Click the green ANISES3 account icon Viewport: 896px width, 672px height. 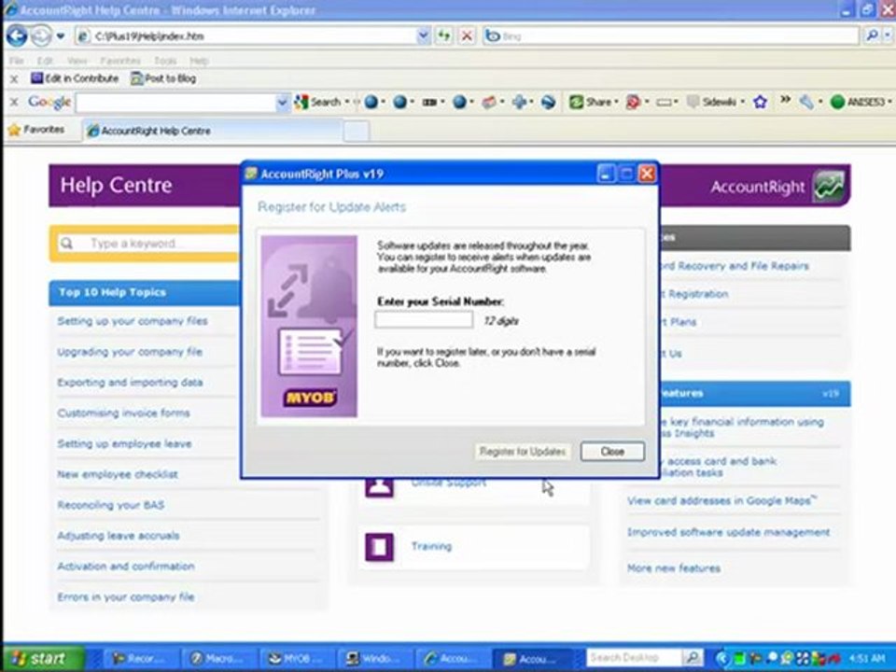[x=837, y=103]
